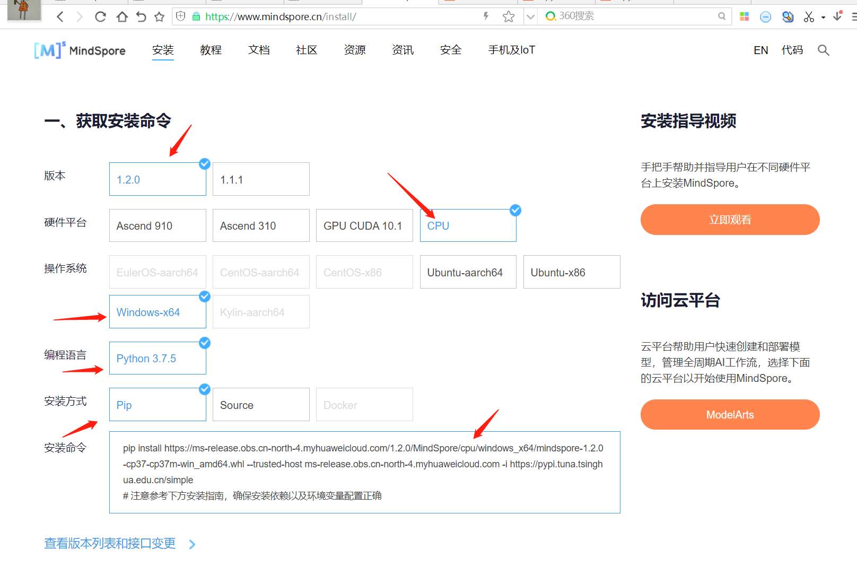Reload the MindSpore install page
Image resolution: width=857 pixels, height=575 pixels.
100,17
